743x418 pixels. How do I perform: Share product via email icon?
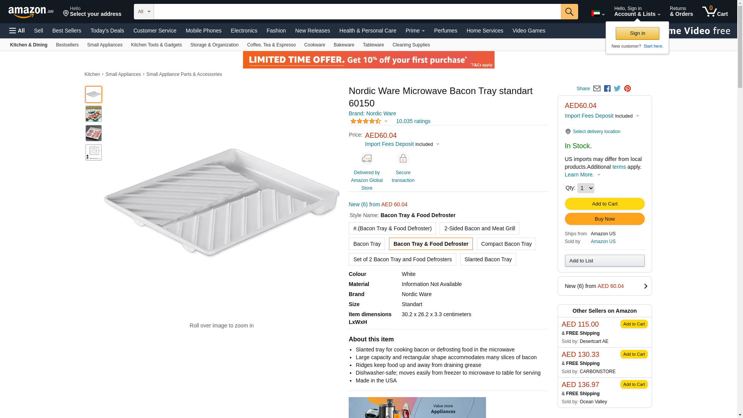coord(597,89)
